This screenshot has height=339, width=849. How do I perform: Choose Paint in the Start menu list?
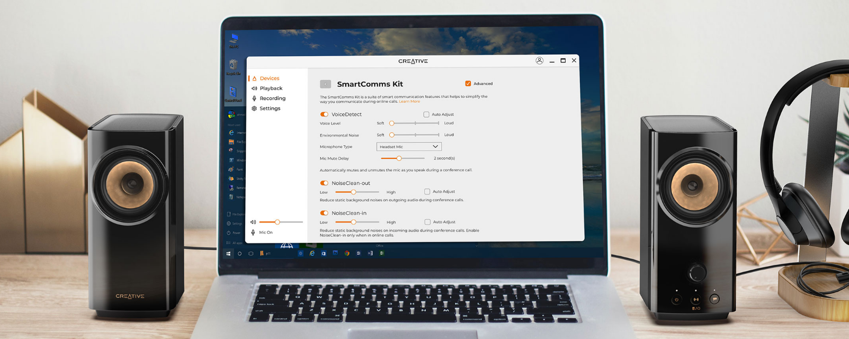click(x=236, y=169)
